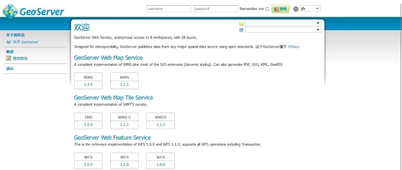Click the GeoServer Web Map Tile Service heading
402x170 pixels.
pos(113,98)
